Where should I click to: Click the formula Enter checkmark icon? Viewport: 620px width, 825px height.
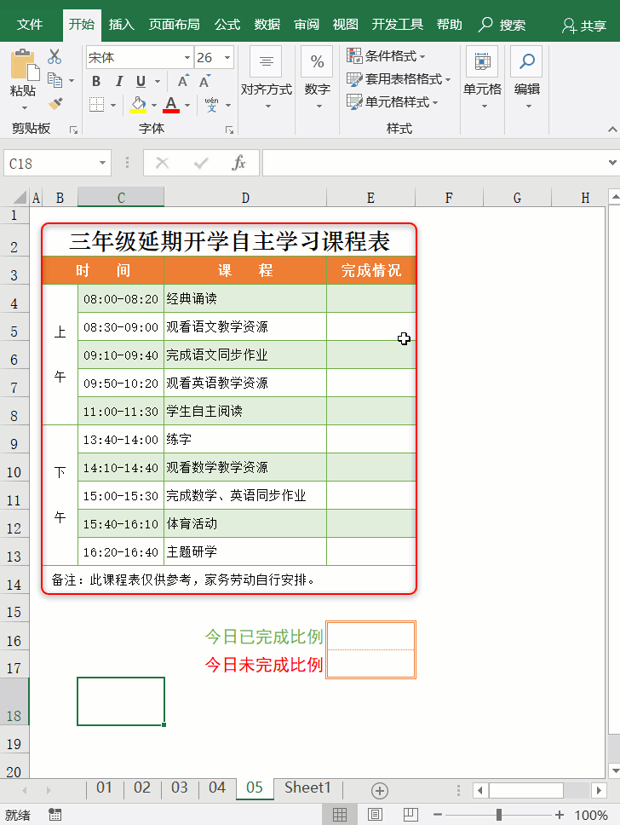(200, 163)
